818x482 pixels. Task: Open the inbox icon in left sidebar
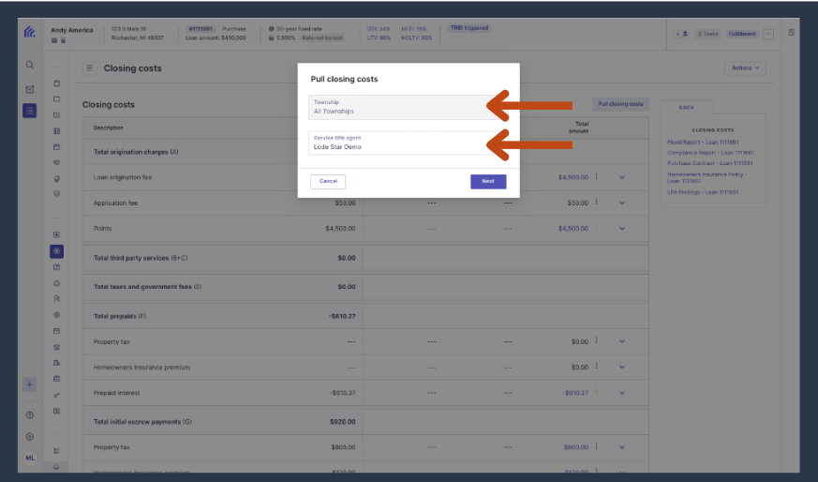point(30,89)
